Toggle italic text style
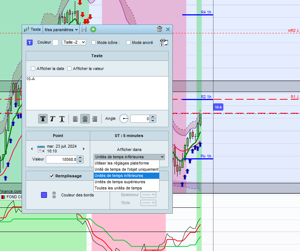Viewport: 300px width, 251px height. point(52,119)
